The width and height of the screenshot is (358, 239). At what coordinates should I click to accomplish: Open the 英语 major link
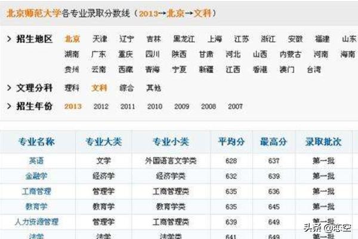(36, 161)
